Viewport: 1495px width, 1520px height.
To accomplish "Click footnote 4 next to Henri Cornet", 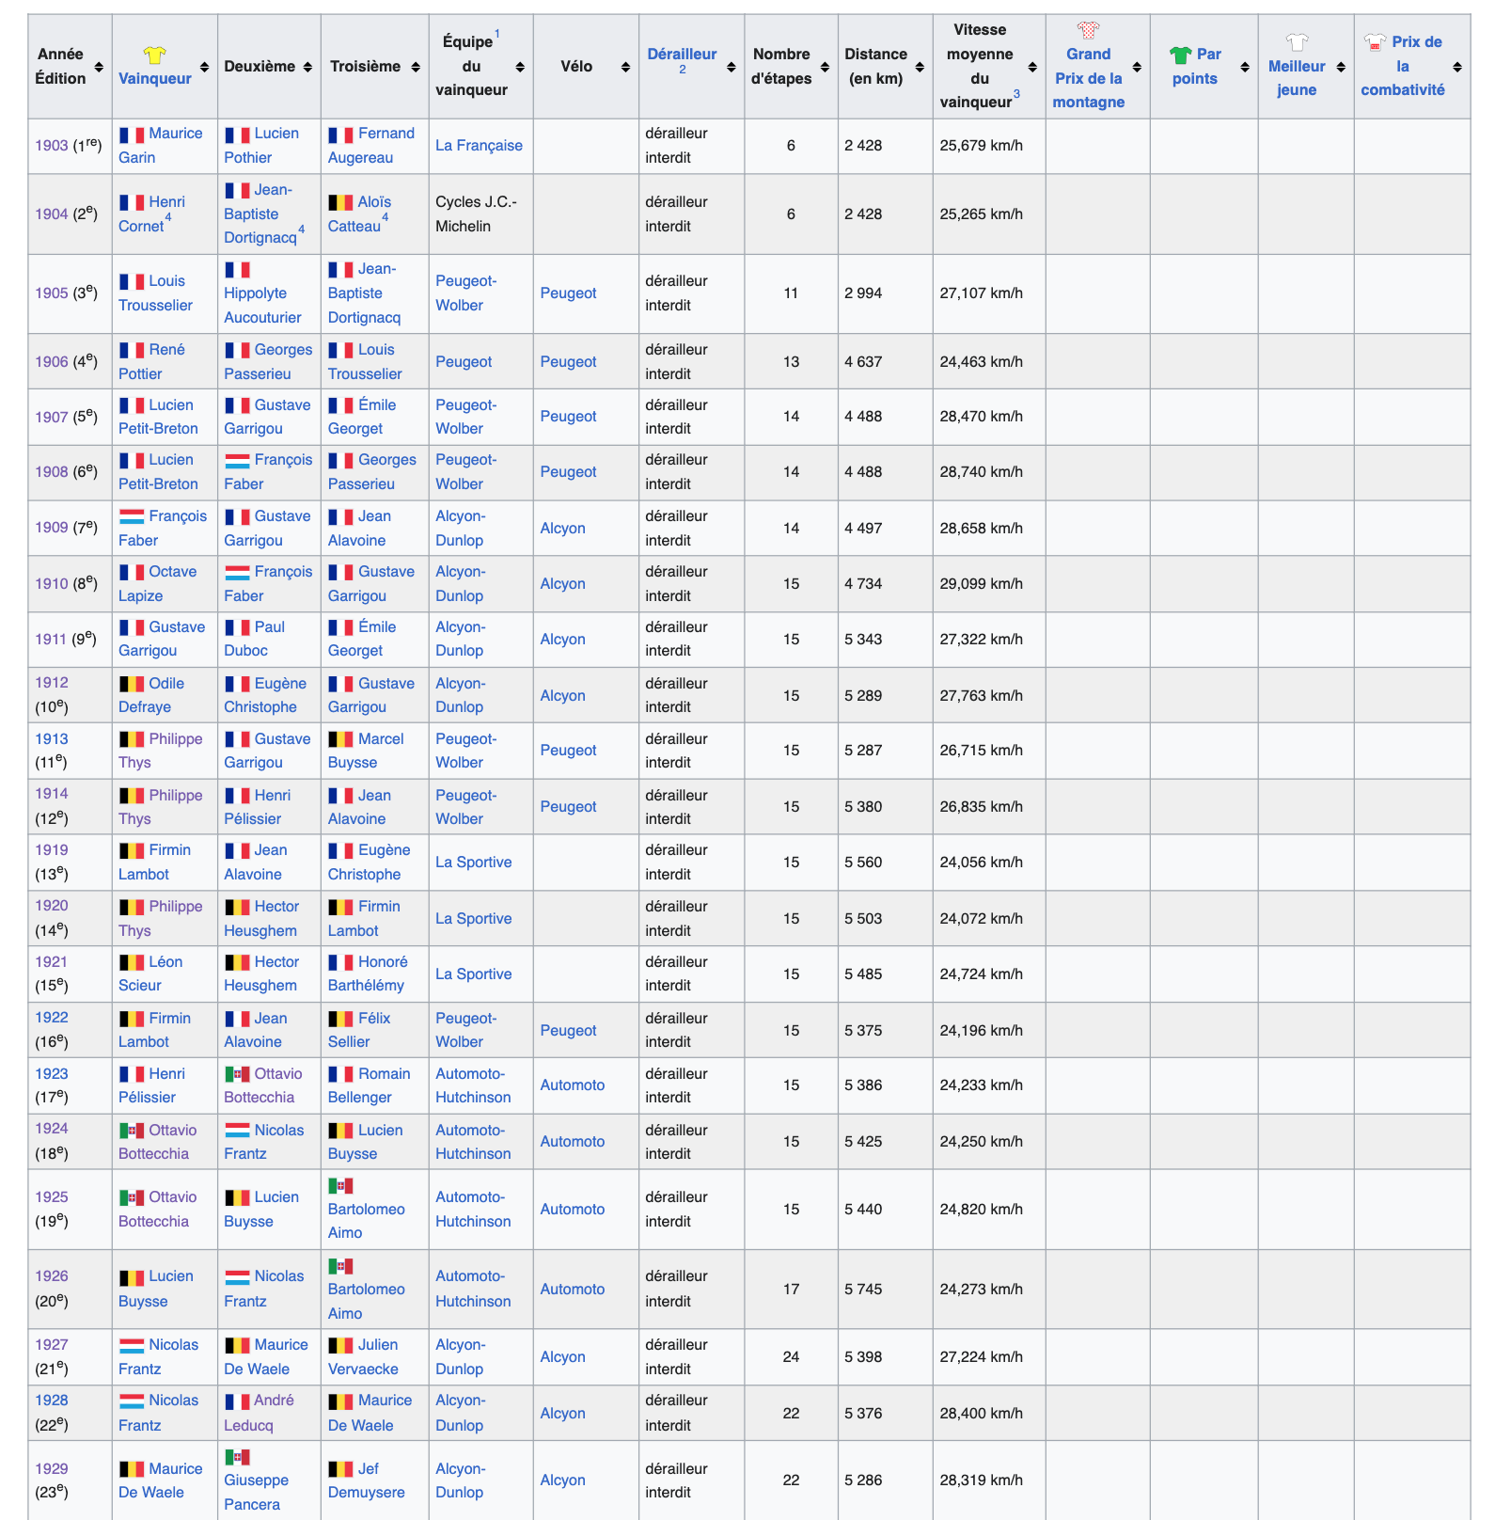I will click(x=168, y=217).
